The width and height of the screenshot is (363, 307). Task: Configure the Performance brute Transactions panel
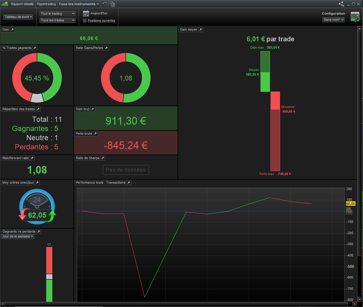[129, 183]
